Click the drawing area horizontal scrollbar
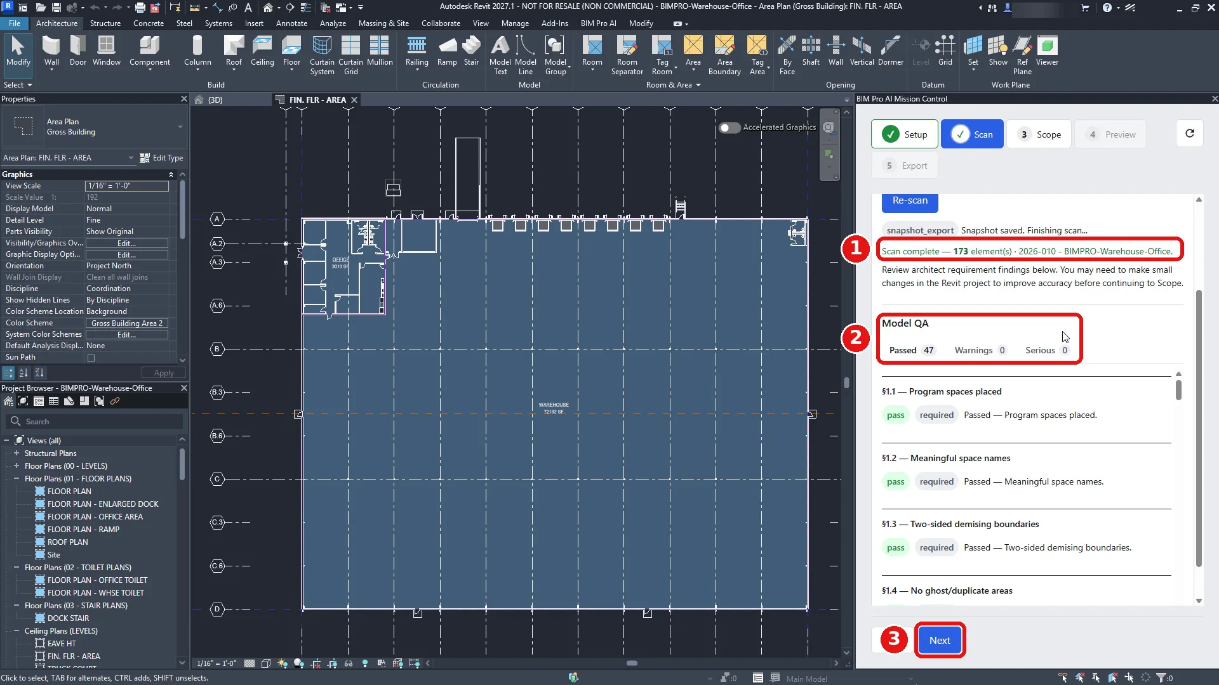Screen dimensions: 1219x685 point(632,663)
